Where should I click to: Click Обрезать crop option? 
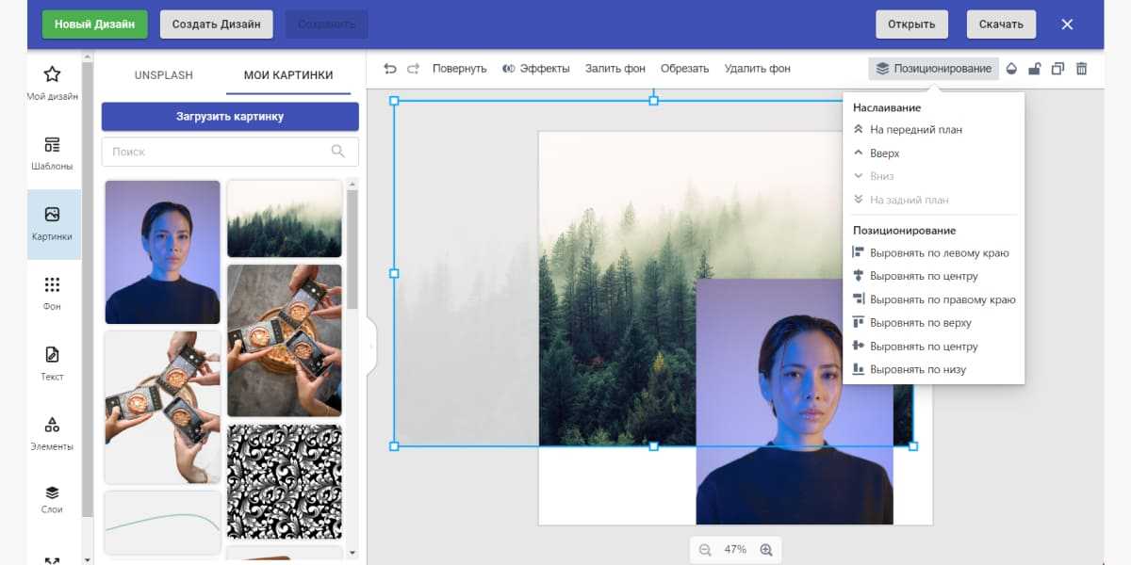click(684, 69)
